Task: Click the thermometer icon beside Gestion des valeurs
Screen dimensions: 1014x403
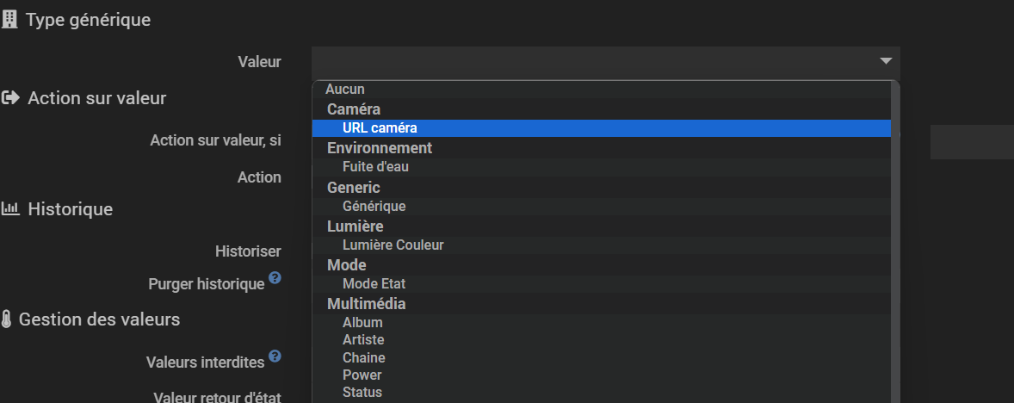Action: (6, 319)
